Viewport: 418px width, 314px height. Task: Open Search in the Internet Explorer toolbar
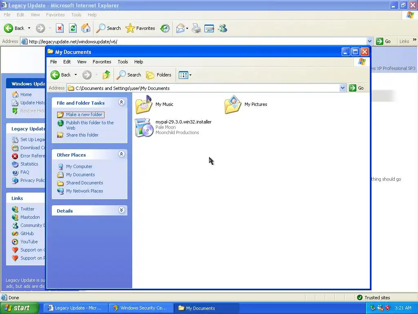(x=109, y=28)
